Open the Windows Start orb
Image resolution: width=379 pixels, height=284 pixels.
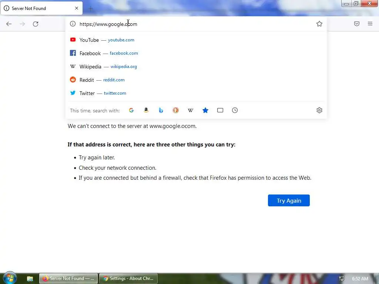(x=10, y=278)
